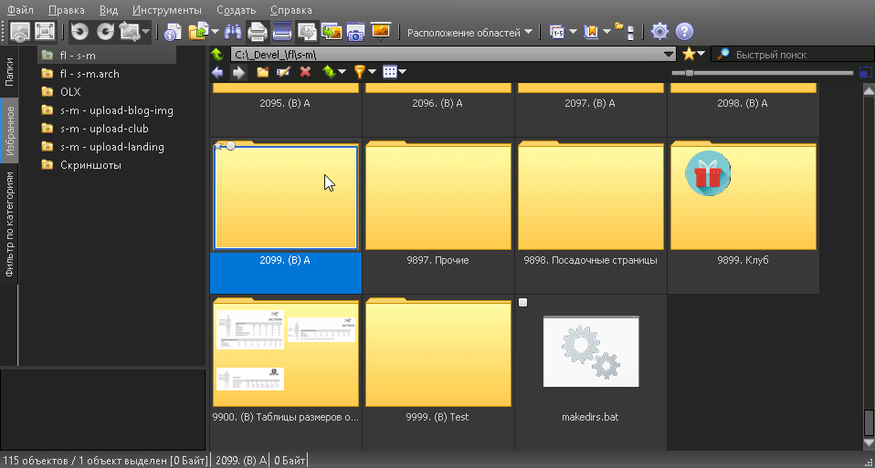875x468 pixels.
Task: Switch to the Папки side tab
Action: point(9,72)
